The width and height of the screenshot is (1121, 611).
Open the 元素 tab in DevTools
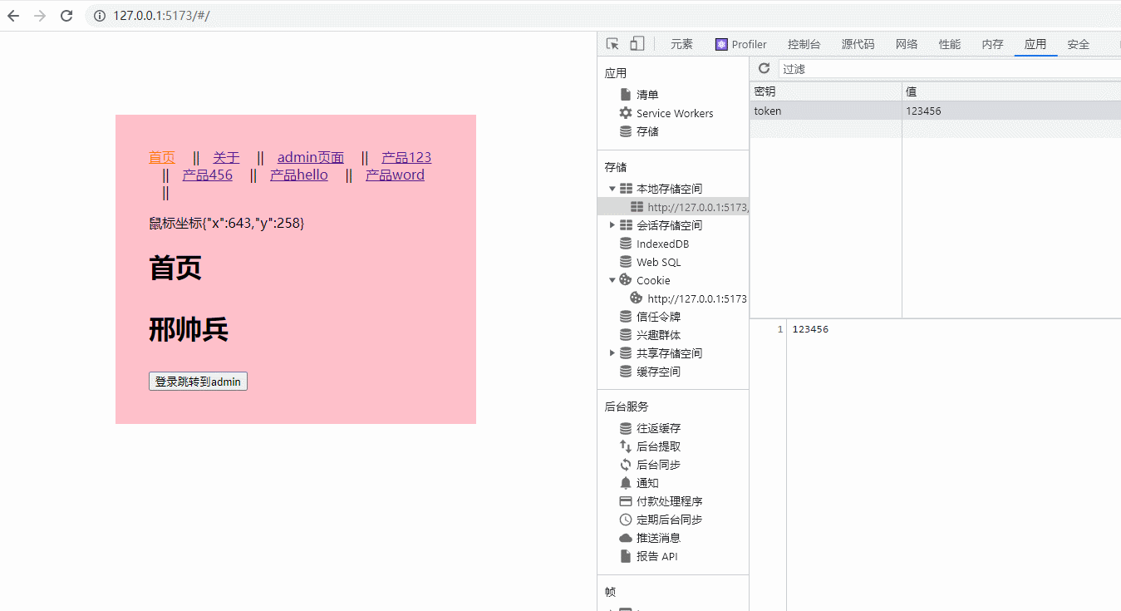(x=681, y=45)
